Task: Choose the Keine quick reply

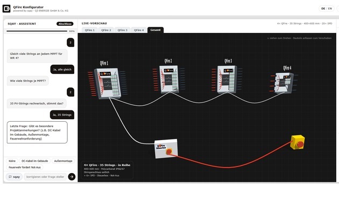Action: pyautogui.click(x=12, y=161)
